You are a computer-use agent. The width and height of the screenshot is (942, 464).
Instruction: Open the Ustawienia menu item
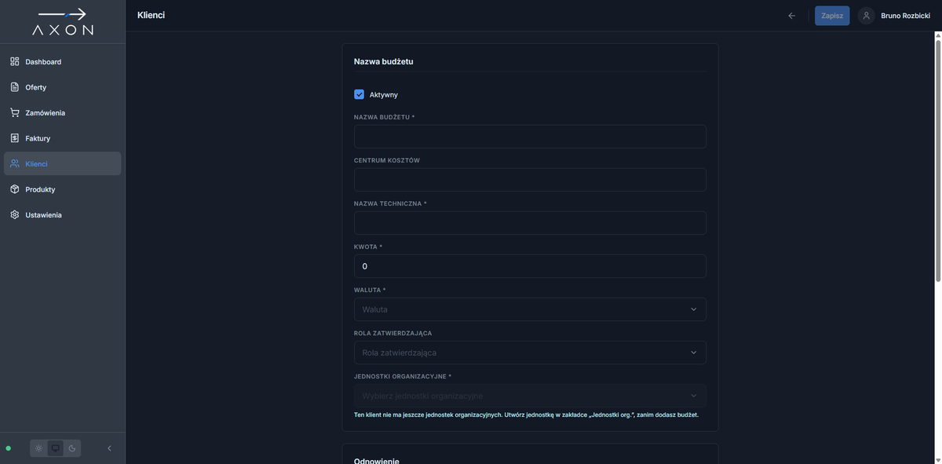click(62, 214)
